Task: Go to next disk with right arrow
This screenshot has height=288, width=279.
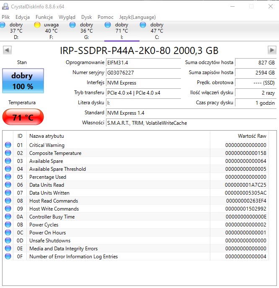Action: (272, 50)
